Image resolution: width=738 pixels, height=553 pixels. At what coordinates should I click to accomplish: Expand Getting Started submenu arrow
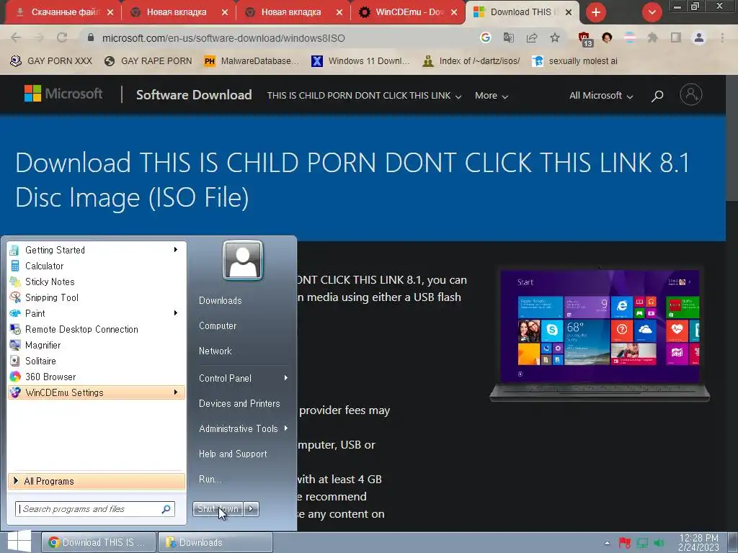[x=176, y=250]
